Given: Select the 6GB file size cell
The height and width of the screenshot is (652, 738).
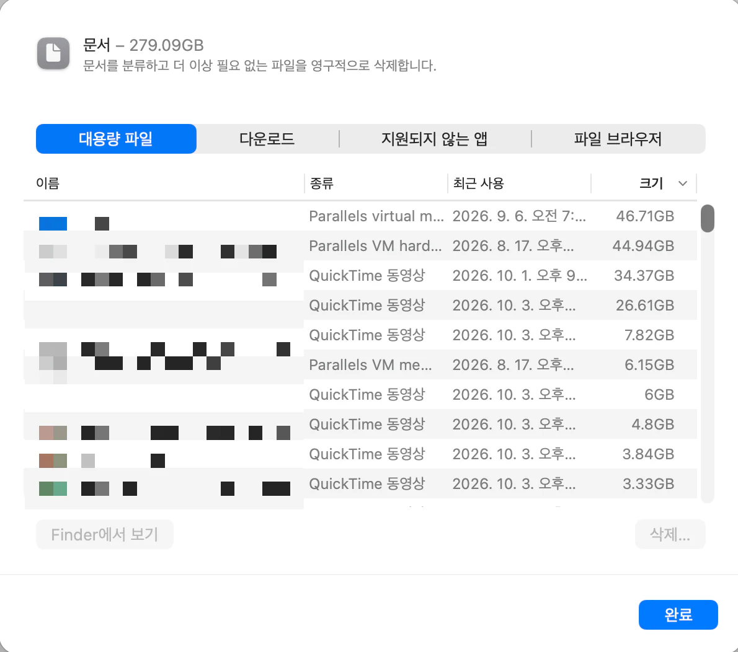Looking at the screenshot, I should (659, 394).
